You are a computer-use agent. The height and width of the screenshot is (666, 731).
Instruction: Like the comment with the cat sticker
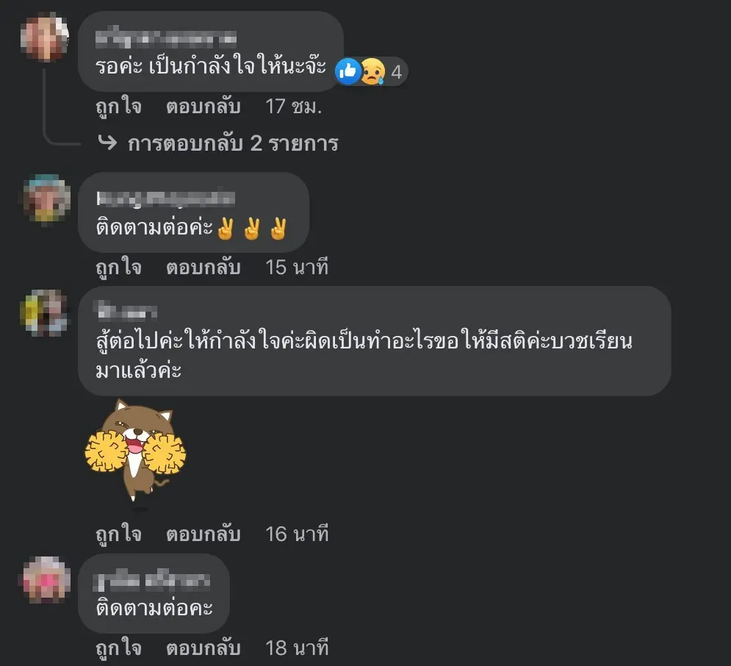118,534
